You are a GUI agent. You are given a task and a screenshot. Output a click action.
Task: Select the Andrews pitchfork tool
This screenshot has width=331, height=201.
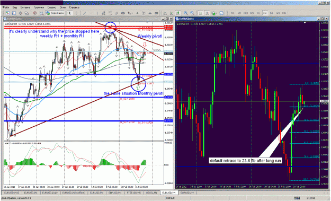pos(117,13)
